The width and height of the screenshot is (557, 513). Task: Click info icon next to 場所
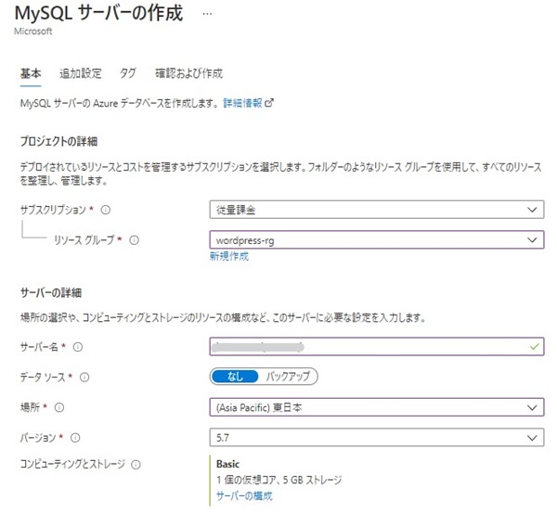pyautogui.click(x=57, y=407)
